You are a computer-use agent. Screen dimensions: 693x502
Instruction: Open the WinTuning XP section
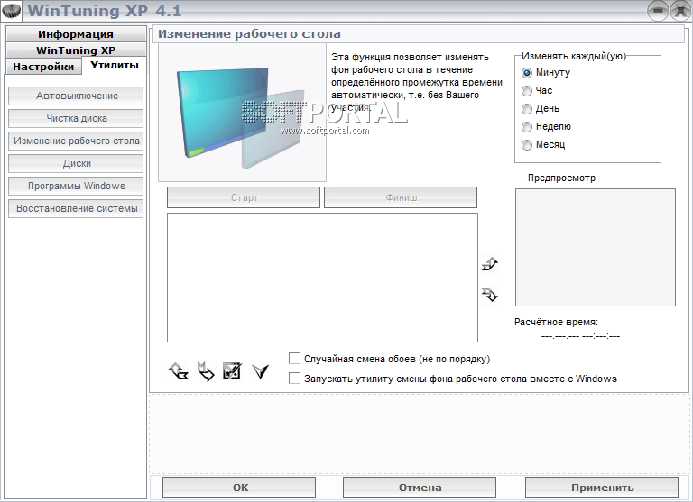[76, 50]
